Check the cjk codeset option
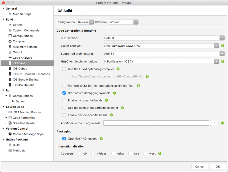Viewport: 228px width, 172px height. (79, 153)
